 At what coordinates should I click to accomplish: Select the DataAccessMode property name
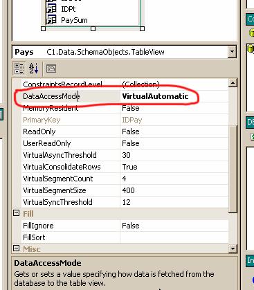[51, 96]
